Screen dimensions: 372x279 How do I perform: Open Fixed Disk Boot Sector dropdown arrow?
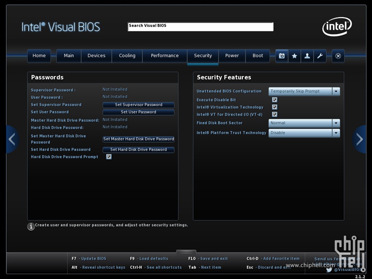pyautogui.click(x=336, y=123)
